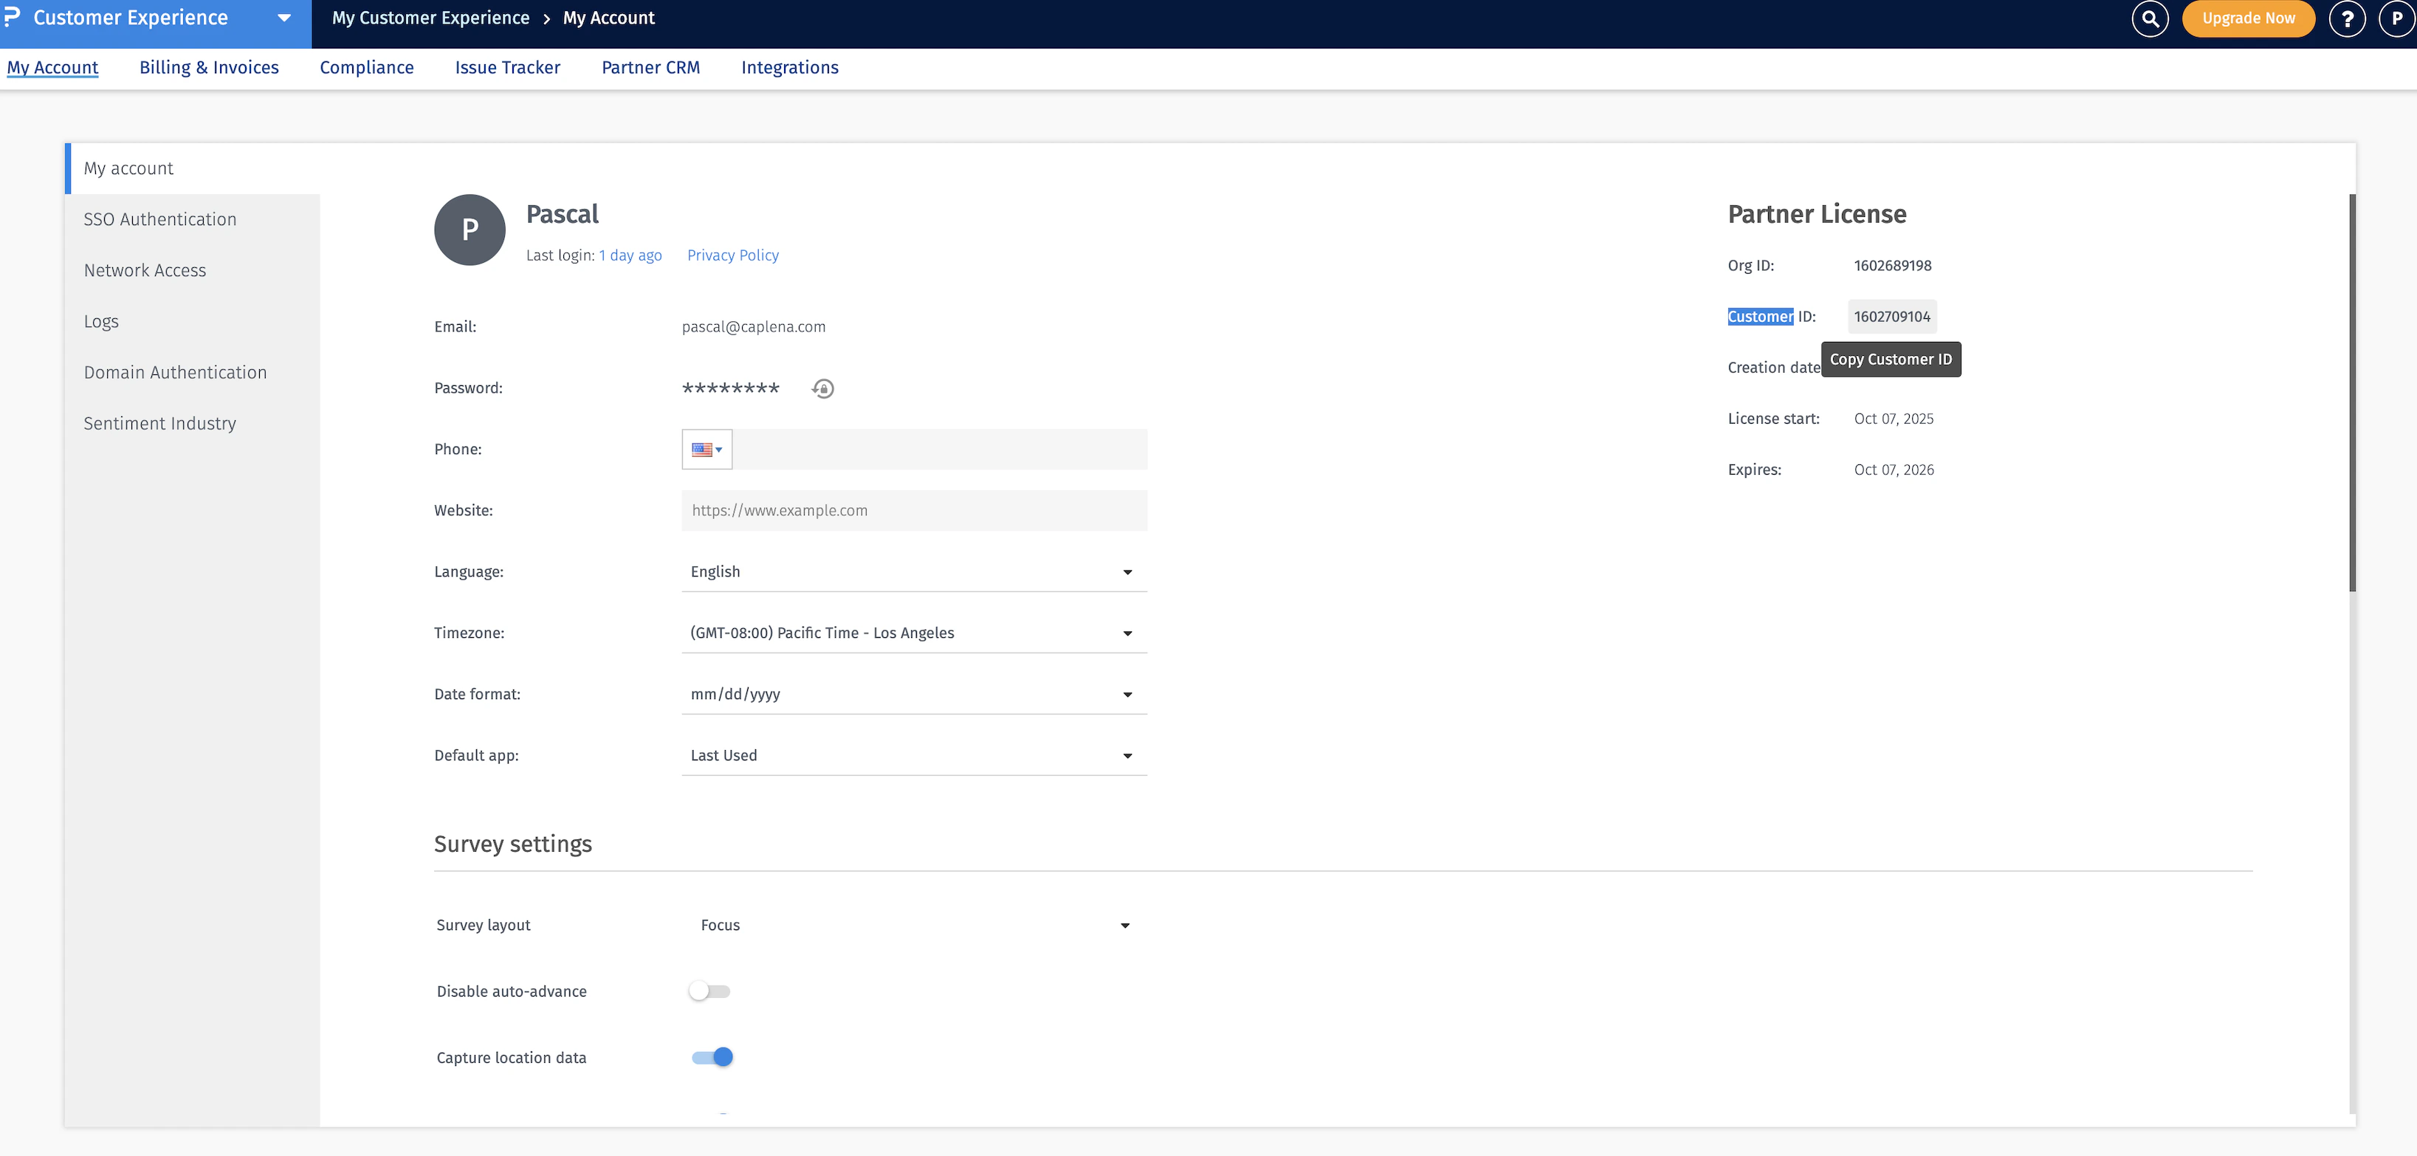This screenshot has height=1156, width=2417.
Task: Open Sentiment Industry in the sidebar
Action: point(193,424)
